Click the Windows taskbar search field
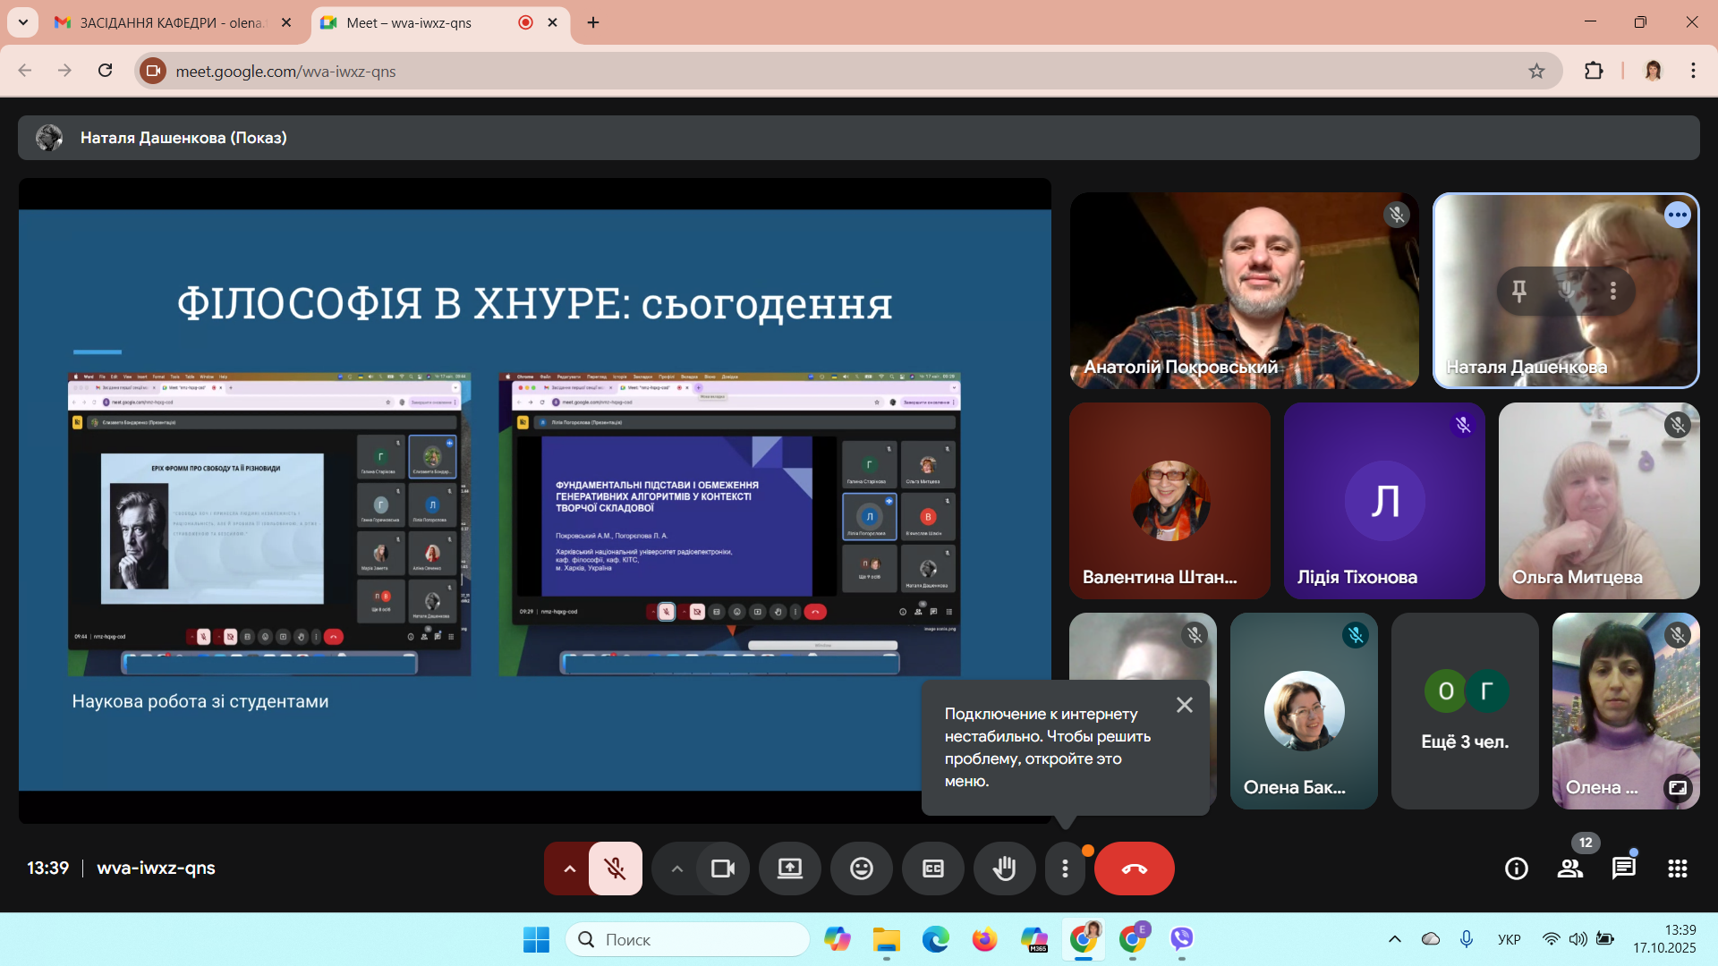Viewport: 1718px width, 966px height. [x=689, y=939]
